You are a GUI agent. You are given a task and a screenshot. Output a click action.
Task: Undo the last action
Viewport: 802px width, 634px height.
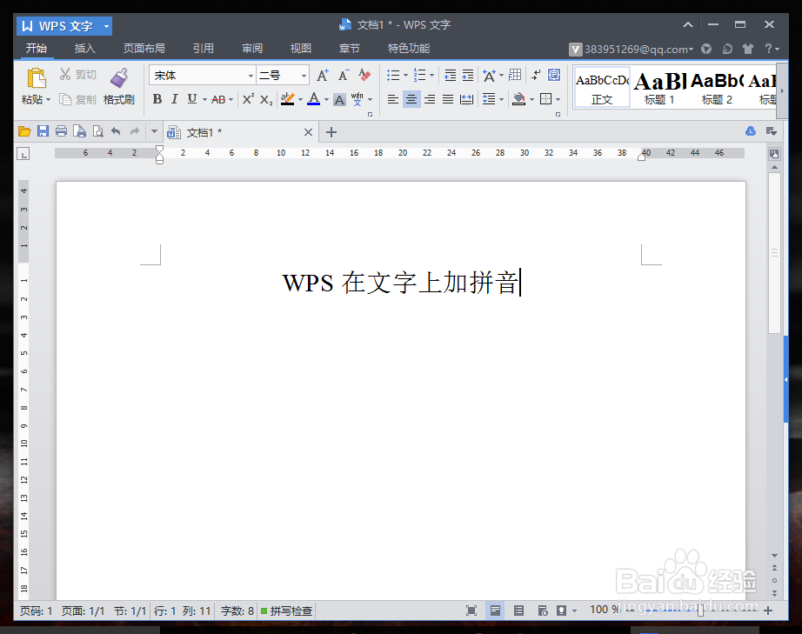[116, 131]
